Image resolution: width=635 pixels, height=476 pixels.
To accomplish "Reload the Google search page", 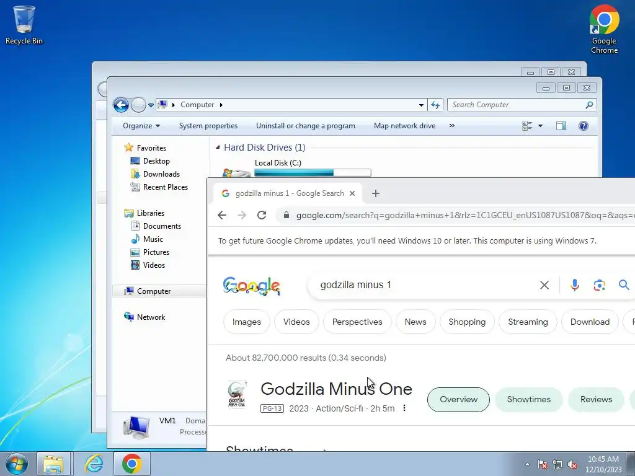I will tap(262, 215).
